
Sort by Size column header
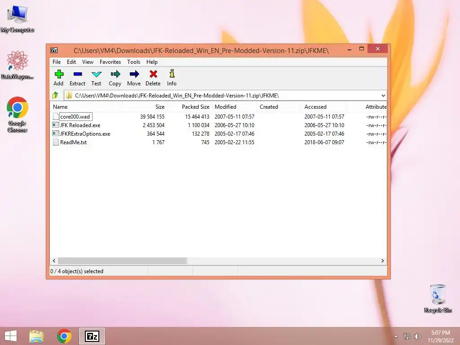tap(144, 107)
